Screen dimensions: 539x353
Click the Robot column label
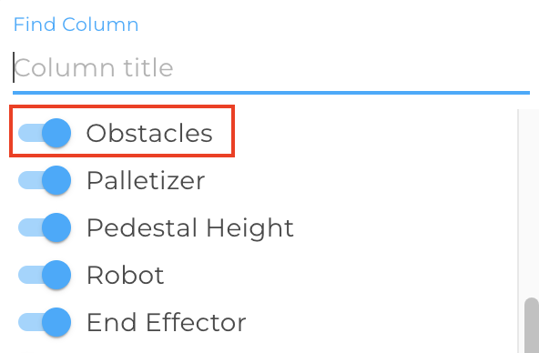(x=126, y=276)
